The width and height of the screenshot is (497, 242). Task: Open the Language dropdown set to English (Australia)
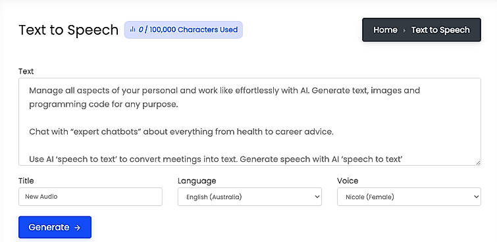click(x=249, y=197)
